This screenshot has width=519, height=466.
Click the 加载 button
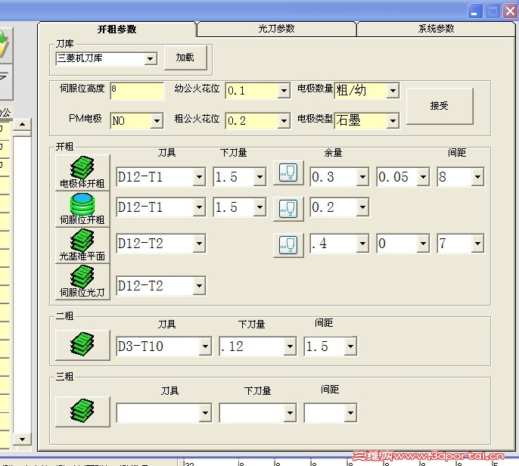coord(185,57)
